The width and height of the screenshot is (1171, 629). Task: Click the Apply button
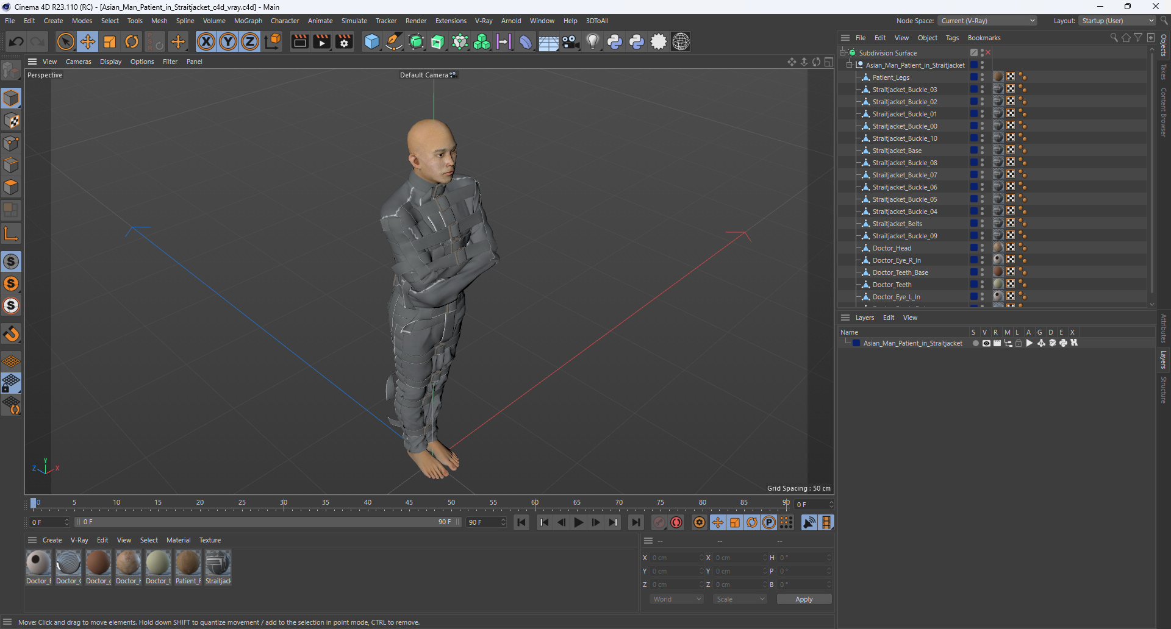pyautogui.click(x=804, y=599)
